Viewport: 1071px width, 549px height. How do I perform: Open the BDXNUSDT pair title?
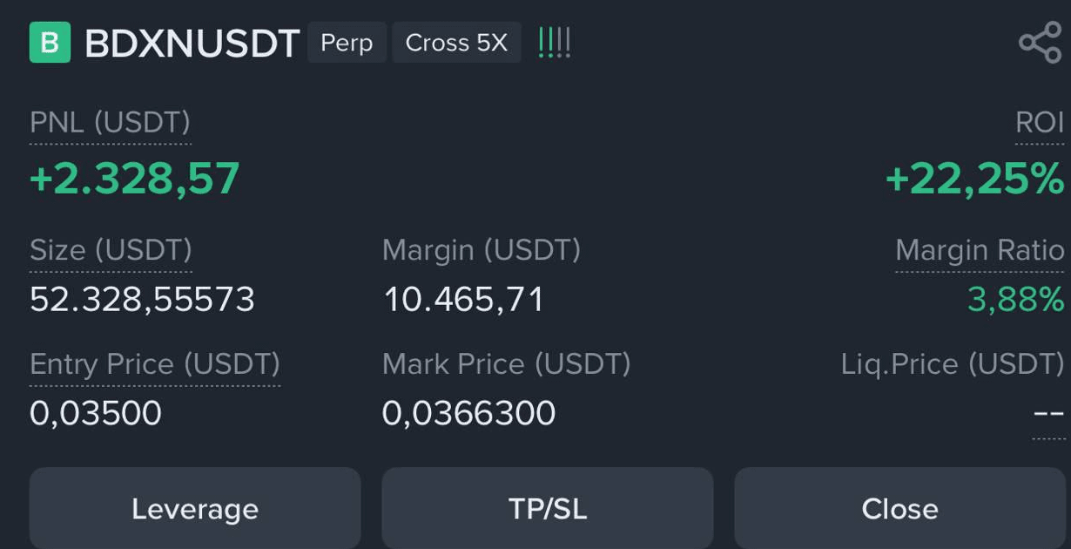[192, 44]
